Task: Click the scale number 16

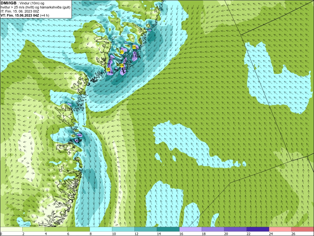Action: [181, 234]
